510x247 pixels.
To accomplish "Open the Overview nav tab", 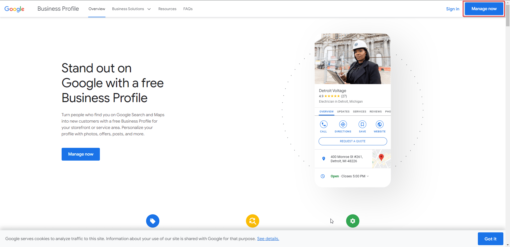I will pyautogui.click(x=97, y=9).
